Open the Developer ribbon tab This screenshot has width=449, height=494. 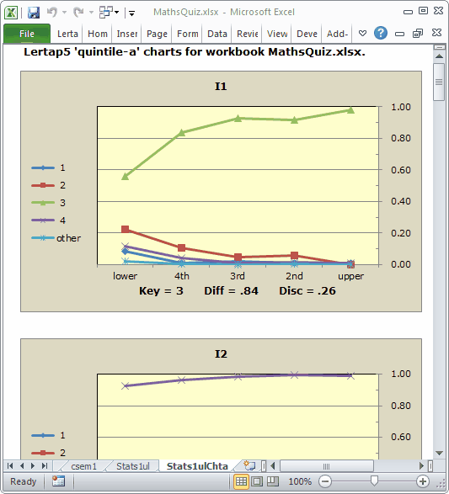click(x=307, y=34)
